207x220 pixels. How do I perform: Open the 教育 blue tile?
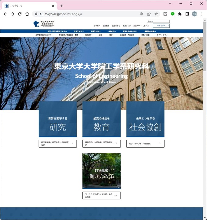101,119
